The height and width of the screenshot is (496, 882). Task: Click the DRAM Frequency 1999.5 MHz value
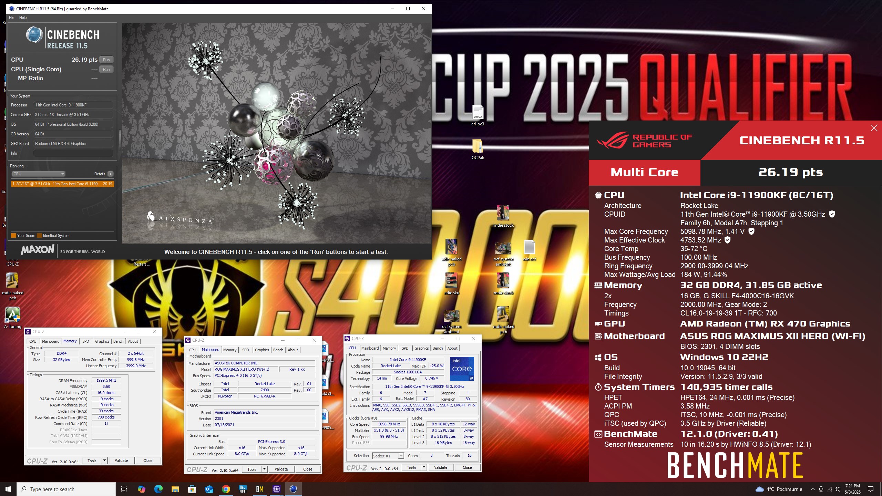(106, 380)
